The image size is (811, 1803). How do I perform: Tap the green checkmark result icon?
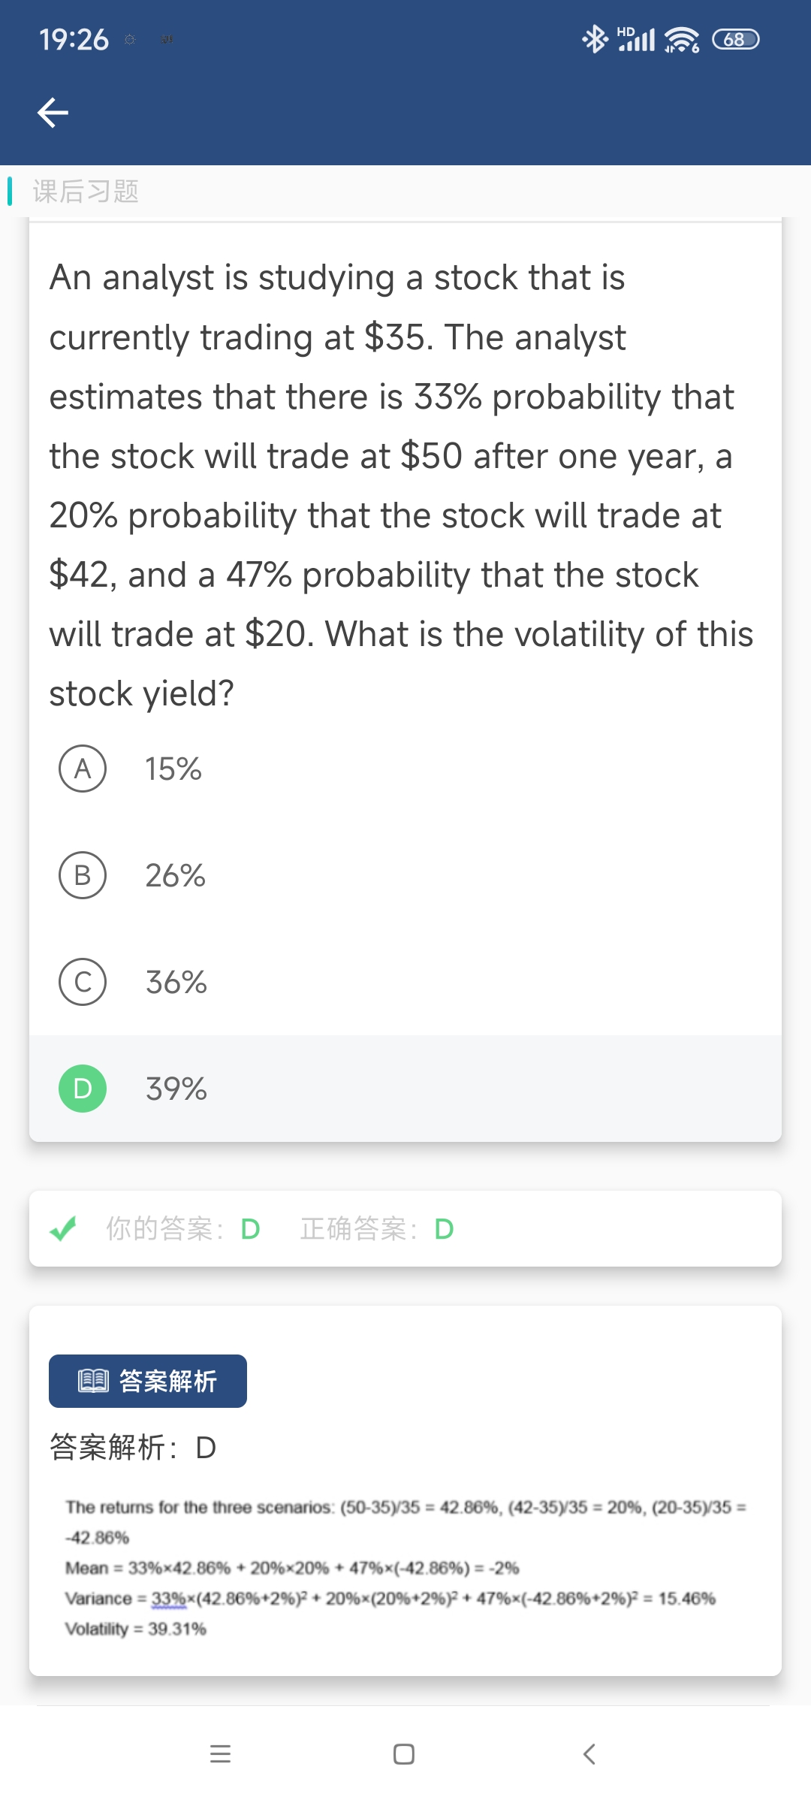pos(63,1229)
